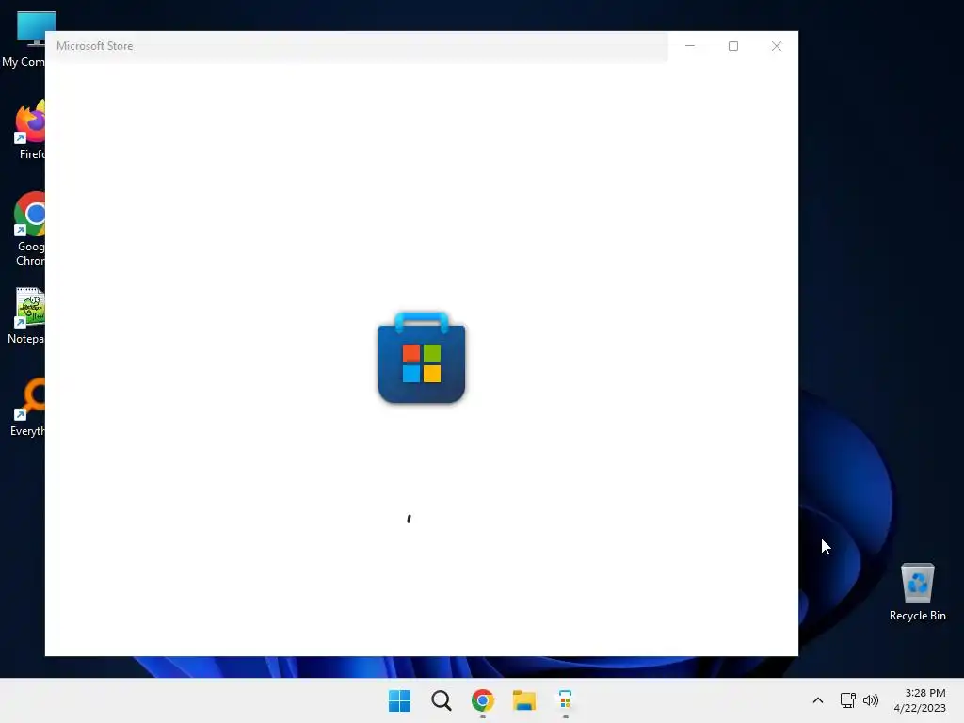964x723 pixels.
Task: Click the Microsoft Store title text
Action: coord(95,46)
